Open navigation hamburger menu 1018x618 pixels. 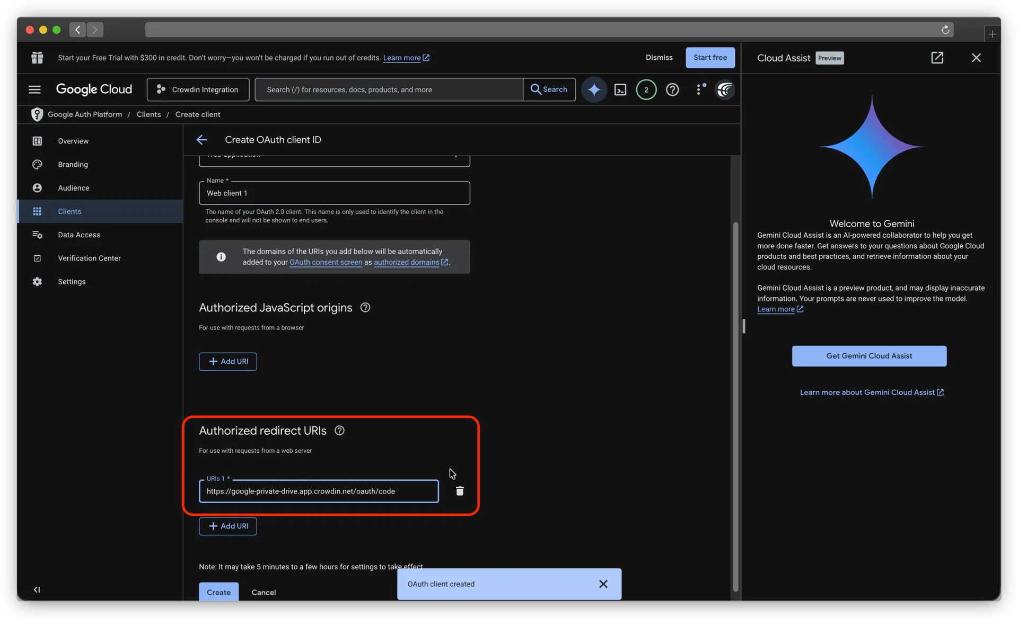pyautogui.click(x=34, y=89)
